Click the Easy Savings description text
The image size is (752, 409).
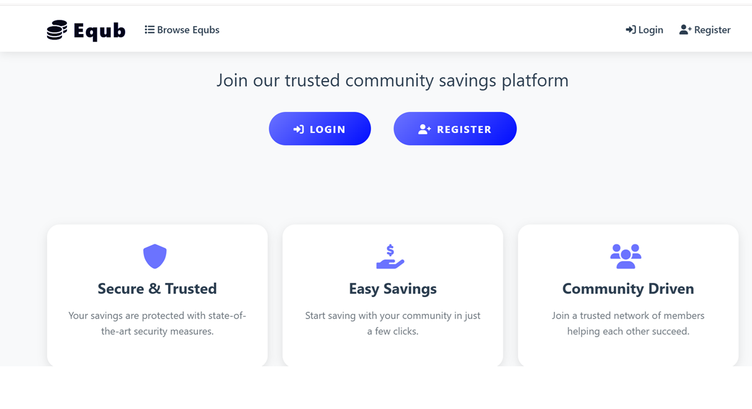click(393, 323)
